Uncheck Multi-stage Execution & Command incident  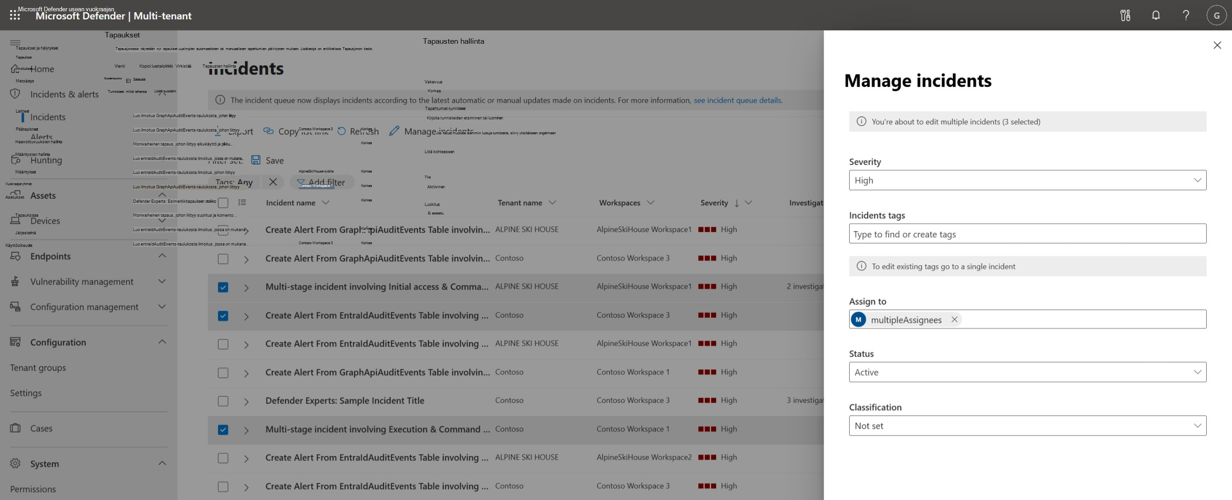point(223,429)
